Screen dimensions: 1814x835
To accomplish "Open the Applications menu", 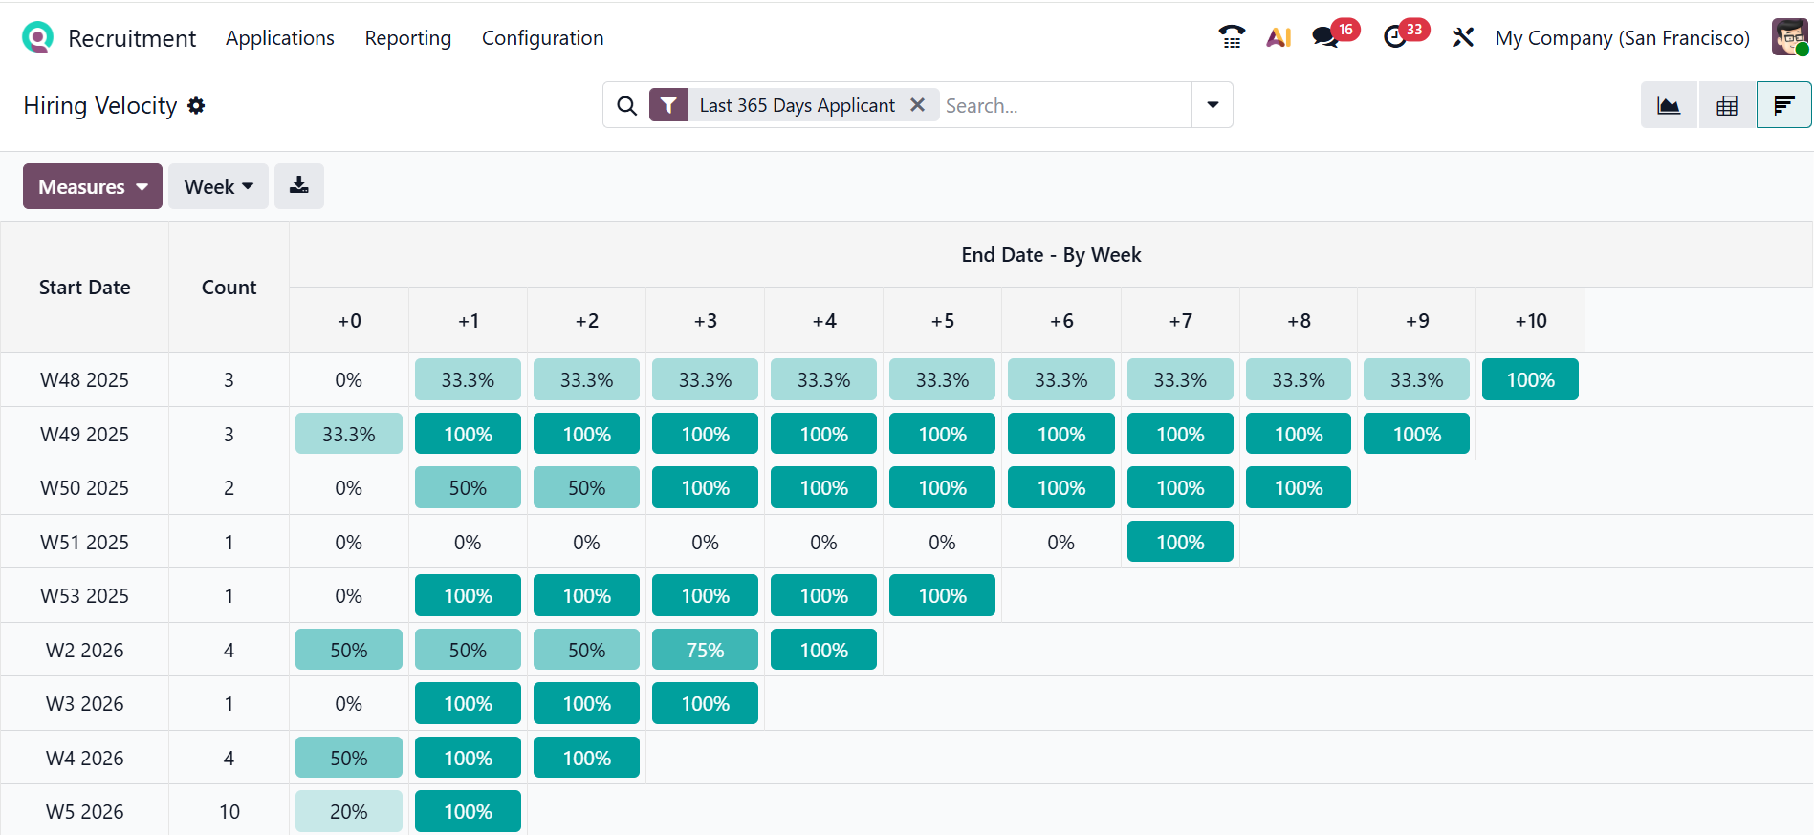I will tap(280, 38).
